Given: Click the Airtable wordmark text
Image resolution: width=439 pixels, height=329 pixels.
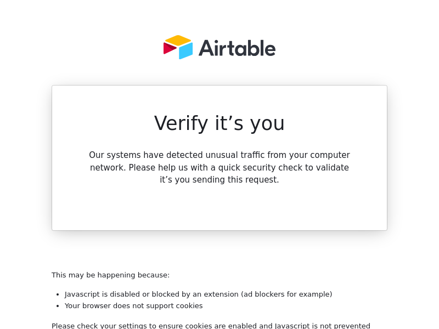Looking at the screenshot, I should coord(237,48).
